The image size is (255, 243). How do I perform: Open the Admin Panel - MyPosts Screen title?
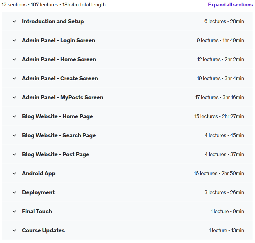tap(63, 97)
